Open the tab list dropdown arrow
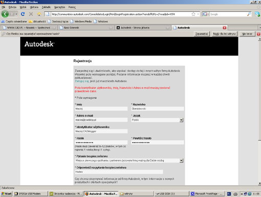The image size is (261, 197). (x=260, y=28)
